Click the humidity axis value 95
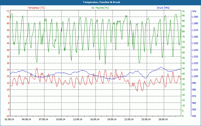Screen dimensions: 201x126 184,16
